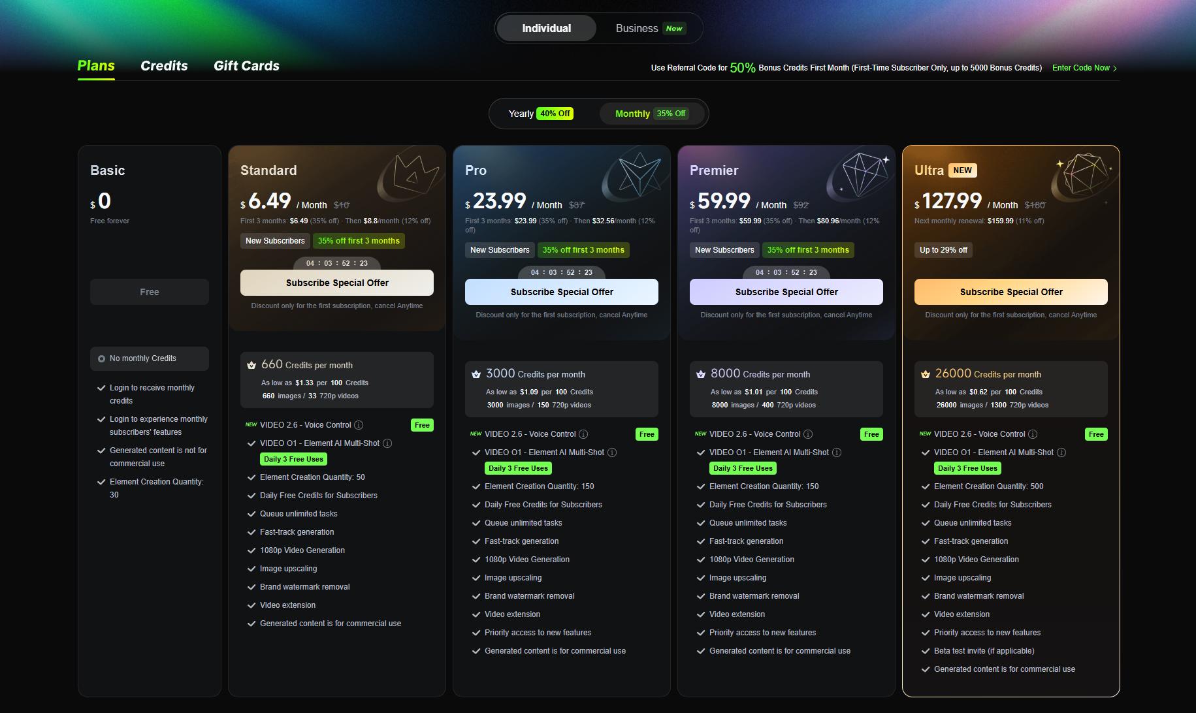Open info icon beside Pro VIDEO 2.6 Voice Control
1196x713 pixels.
tap(583, 434)
